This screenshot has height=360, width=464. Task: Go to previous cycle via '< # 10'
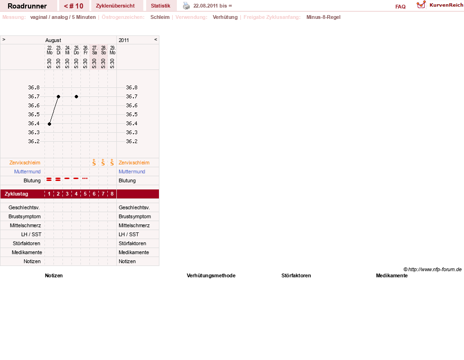(74, 6)
